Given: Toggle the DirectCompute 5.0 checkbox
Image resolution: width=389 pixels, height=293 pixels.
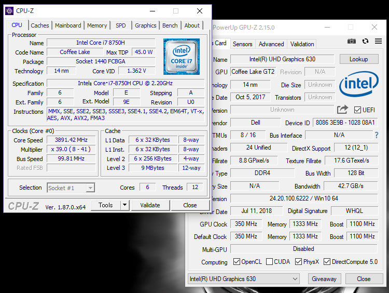Looking at the screenshot, I should (x=327, y=262).
